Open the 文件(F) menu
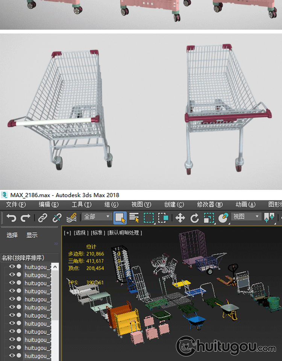This screenshot has width=282, height=361. 16,205
